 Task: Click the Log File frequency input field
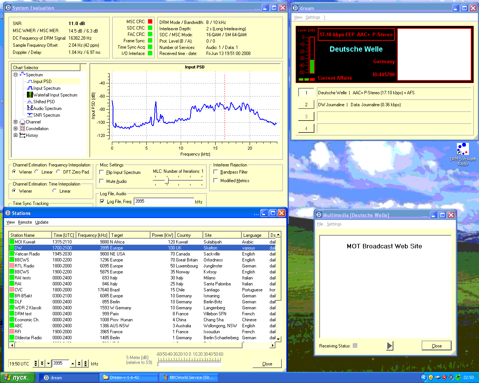tap(164, 201)
